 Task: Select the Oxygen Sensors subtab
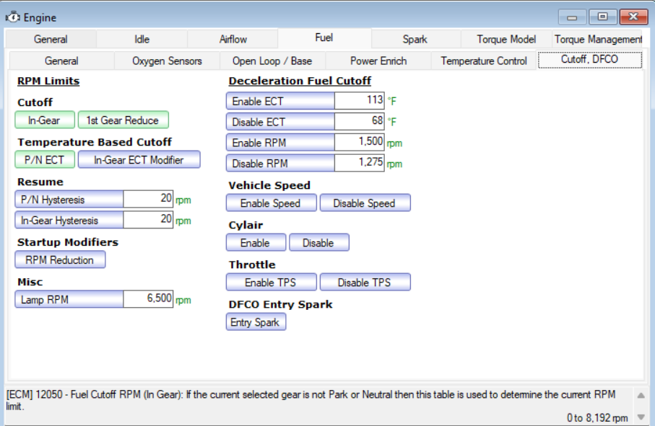pyautogui.click(x=167, y=61)
